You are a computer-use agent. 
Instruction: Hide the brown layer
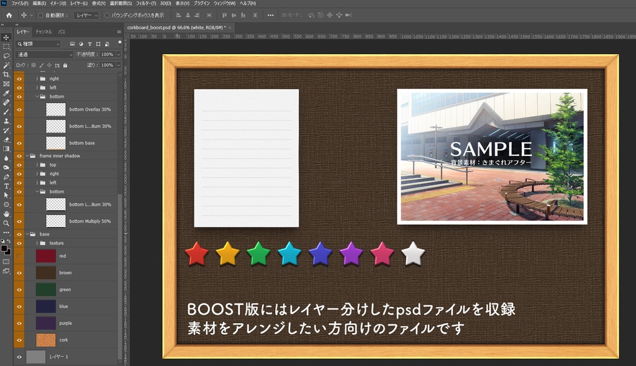click(x=19, y=273)
